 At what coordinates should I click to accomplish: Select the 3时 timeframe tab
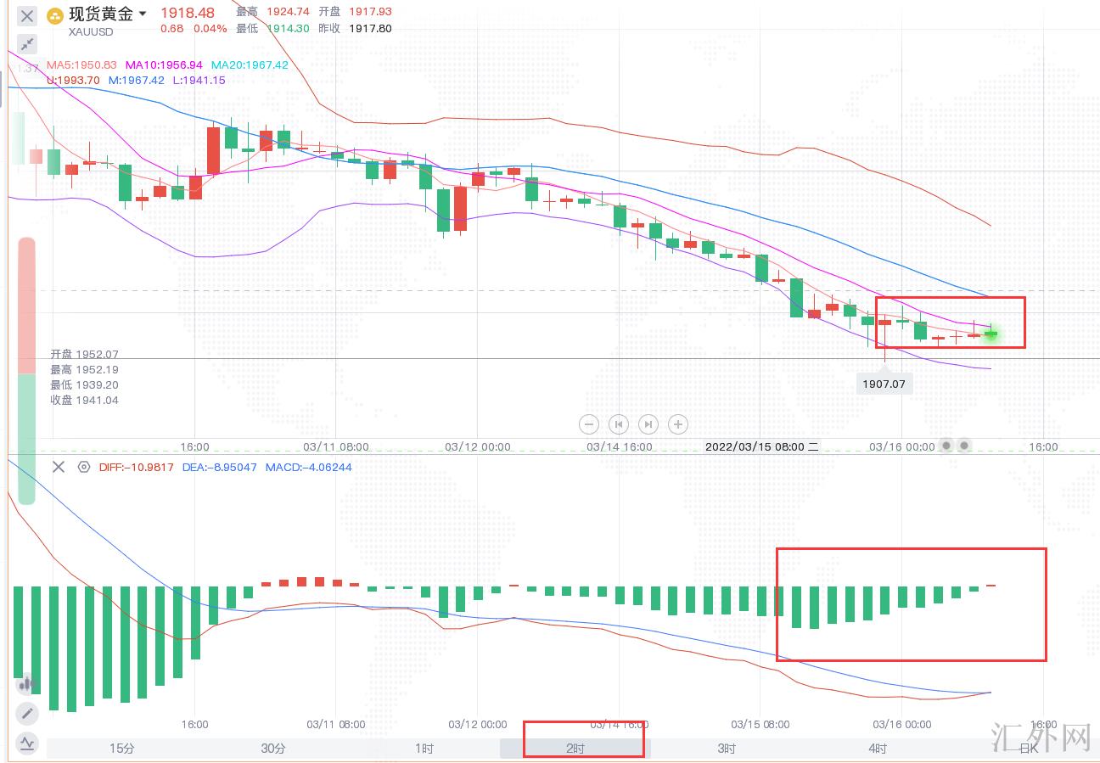coord(727,748)
